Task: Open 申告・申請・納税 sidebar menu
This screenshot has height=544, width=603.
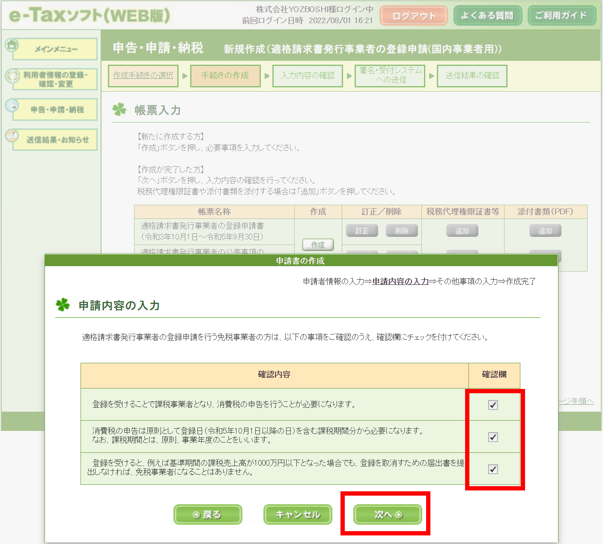Action: (55, 110)
